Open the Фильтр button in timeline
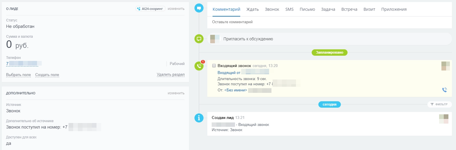The image size is (456, 150). point(439,104)
